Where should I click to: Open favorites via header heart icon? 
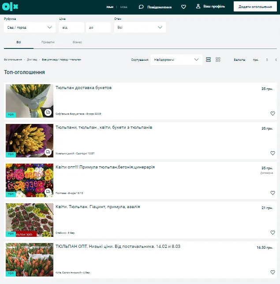183,7
